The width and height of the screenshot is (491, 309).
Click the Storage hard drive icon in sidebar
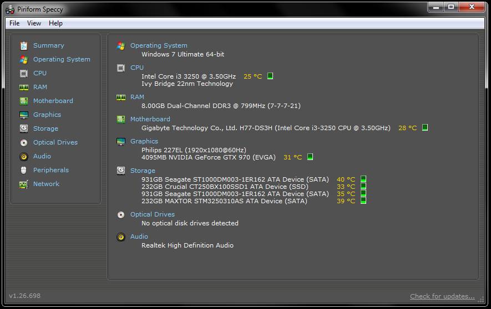24,128
